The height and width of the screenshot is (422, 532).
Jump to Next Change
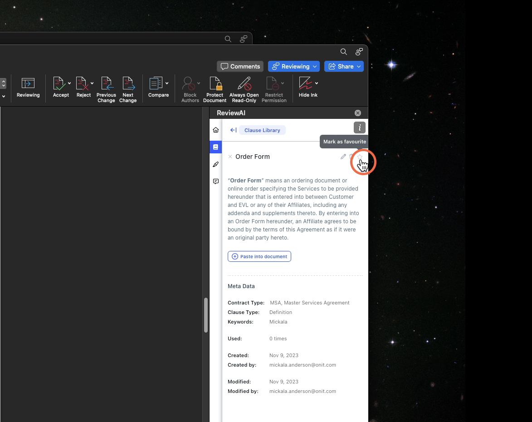tap(128, 90)
